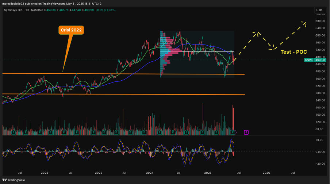Image resolution: width=330 pixels, height=184 pixels.
Task: Click the change value +8.99 (+1.98%)
Action: pyautogui.click(x=105, y=10)
